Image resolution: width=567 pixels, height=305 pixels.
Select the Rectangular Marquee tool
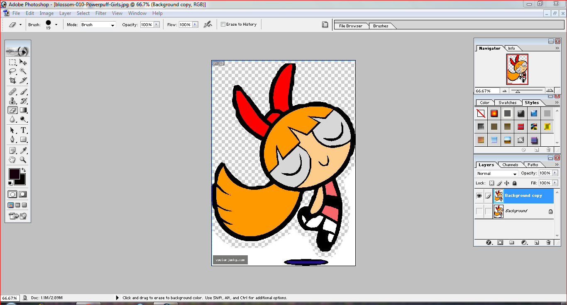click(x=12, y=63)
